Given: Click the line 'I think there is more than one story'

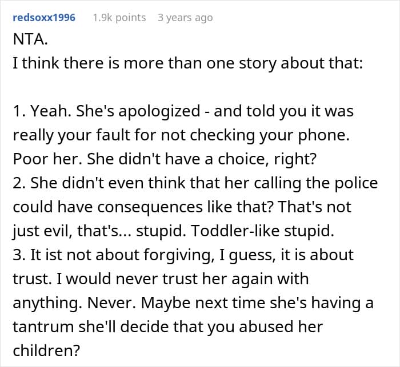Looking at the screenshot, I should (188, 63).
